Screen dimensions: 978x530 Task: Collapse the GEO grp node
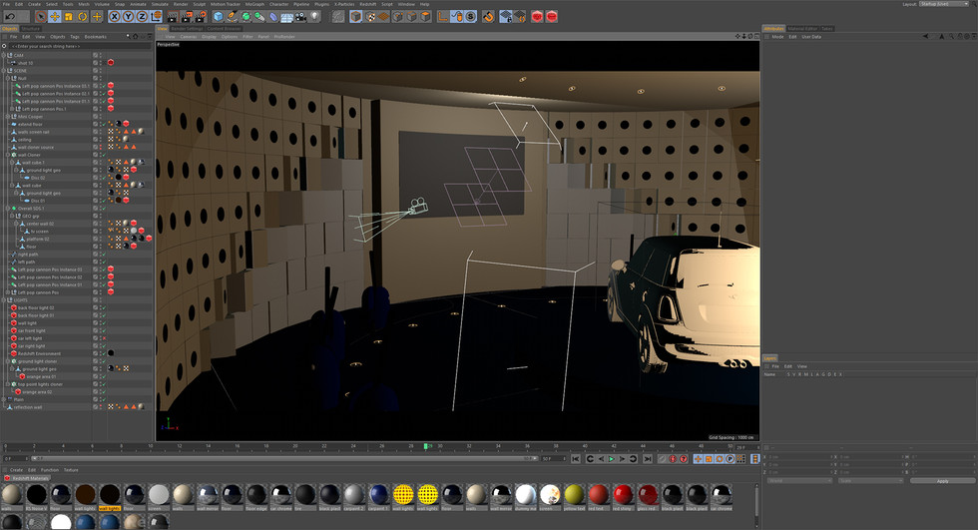coord(12,216)
